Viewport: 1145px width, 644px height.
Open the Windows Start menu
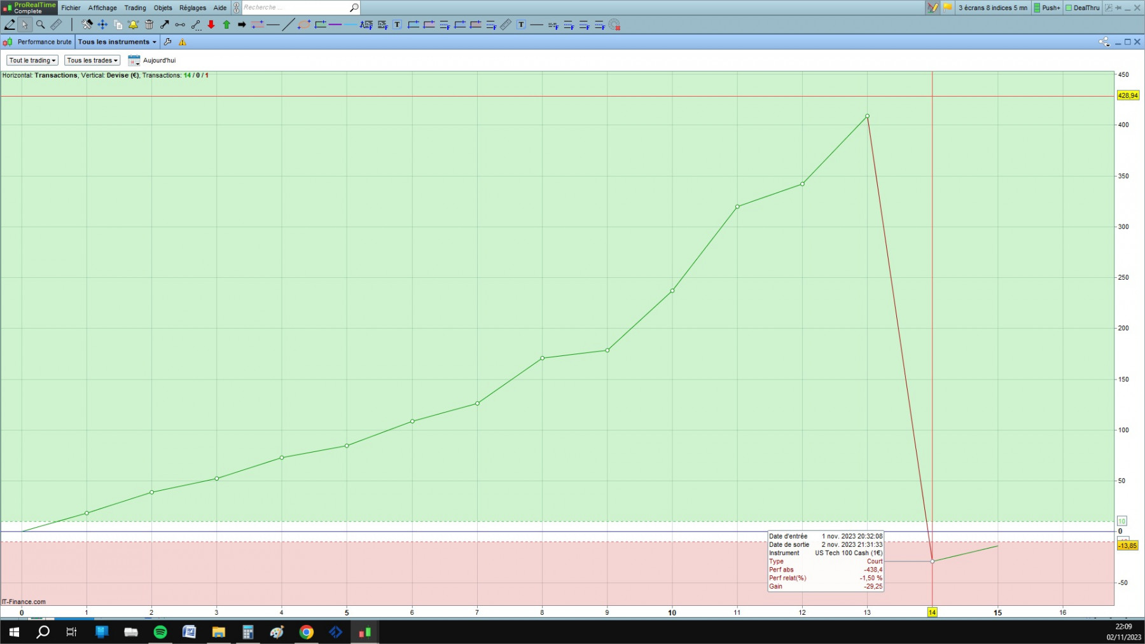[x=14, y=632]
